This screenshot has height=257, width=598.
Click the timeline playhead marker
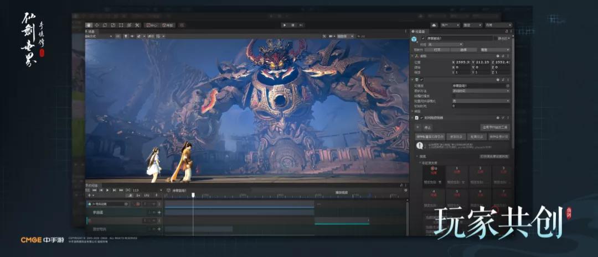(x=193, y=195)
